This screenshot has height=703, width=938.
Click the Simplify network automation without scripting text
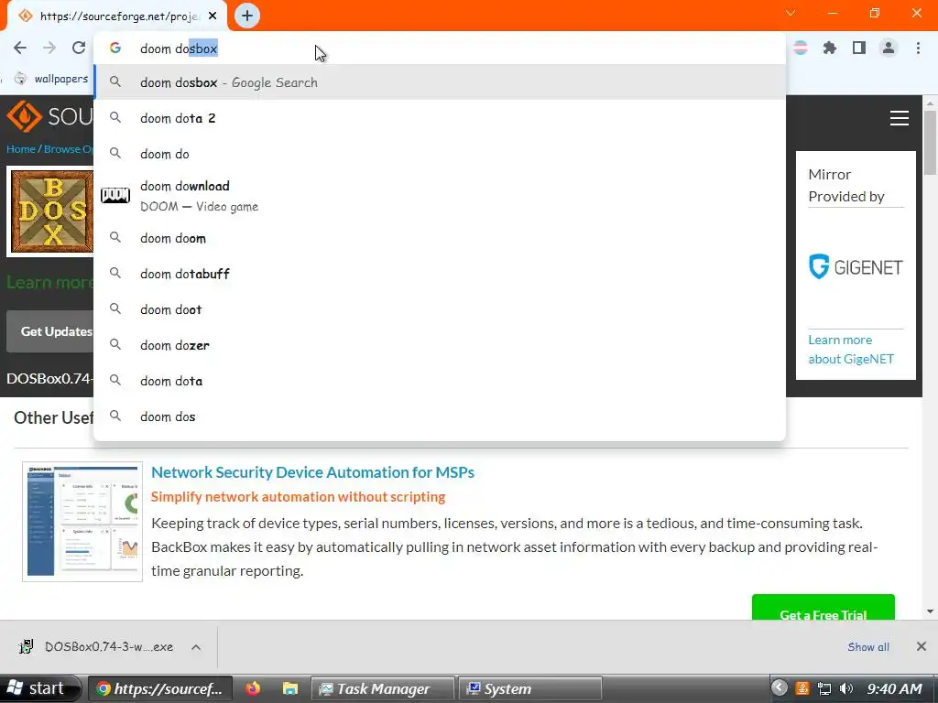pos(298,497)
